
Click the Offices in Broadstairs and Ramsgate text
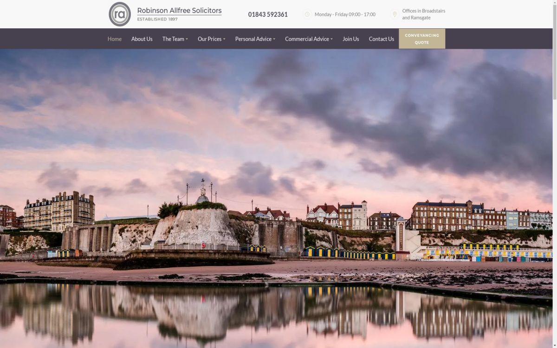423,14
